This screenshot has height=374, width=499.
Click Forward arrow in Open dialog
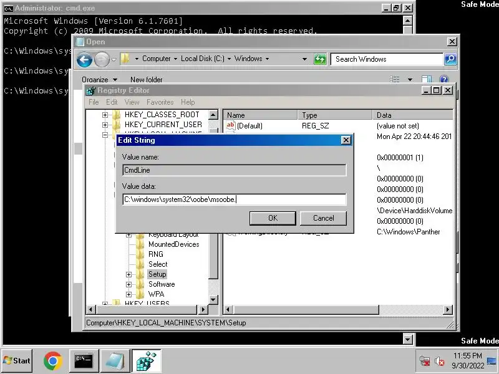[102, 59]
